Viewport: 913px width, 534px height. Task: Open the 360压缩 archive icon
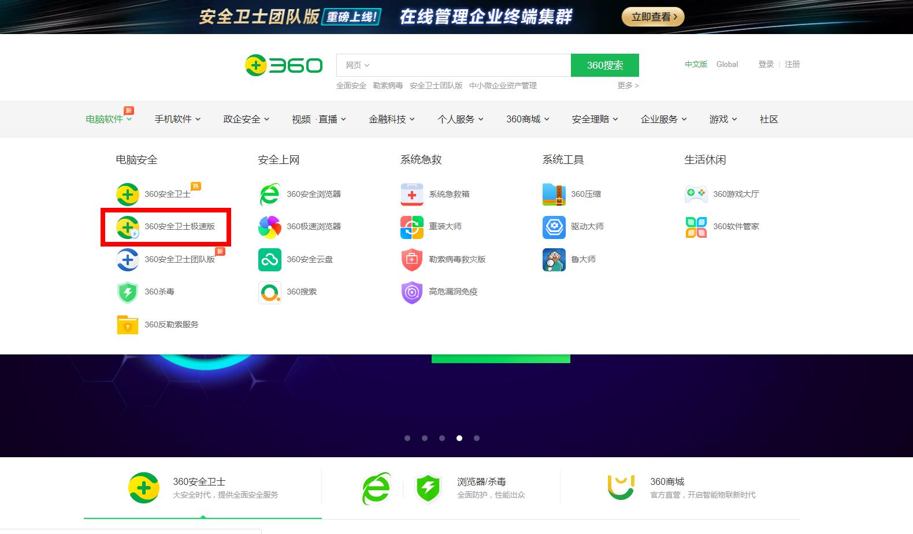554,195
